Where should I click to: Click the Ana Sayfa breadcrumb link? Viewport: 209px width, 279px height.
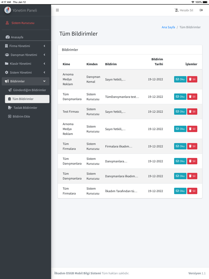pyautogui.click(x=168, y=27)
